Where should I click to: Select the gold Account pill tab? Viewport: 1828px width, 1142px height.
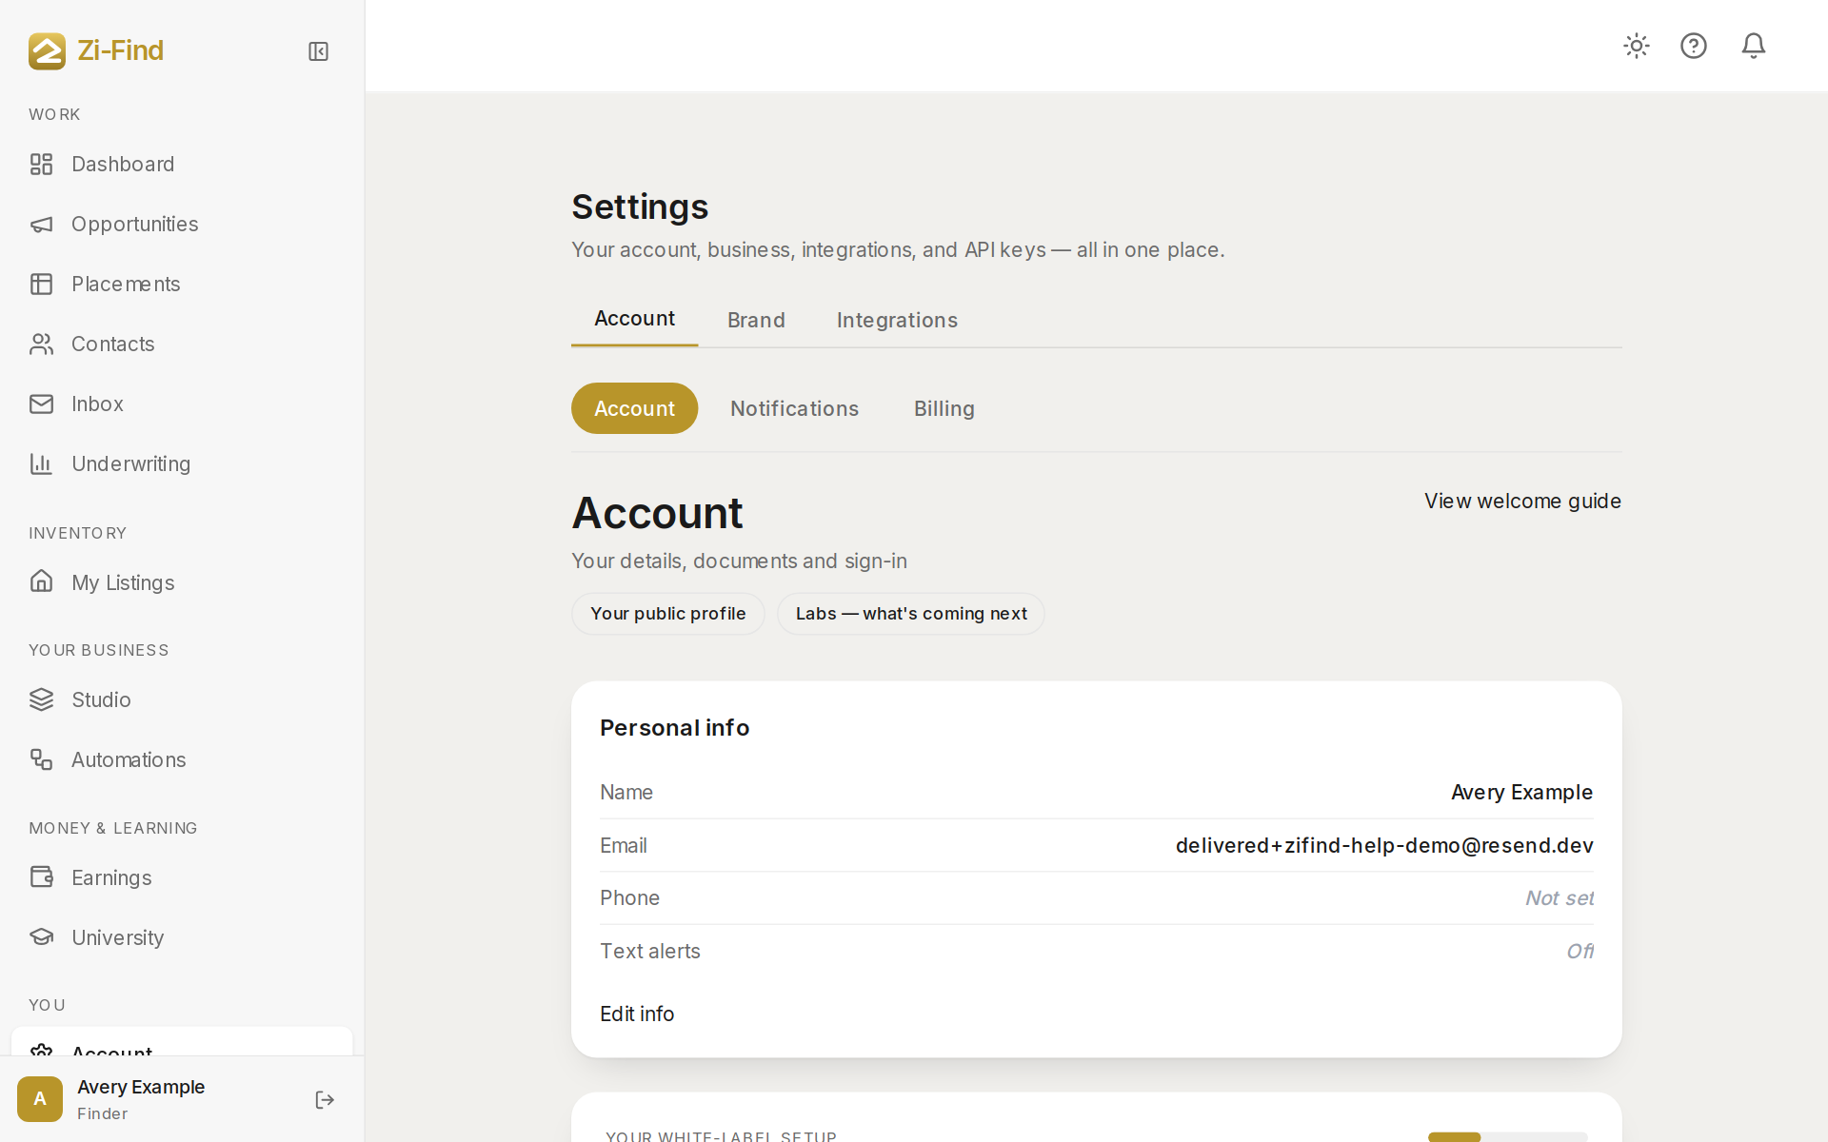point(634,408)
